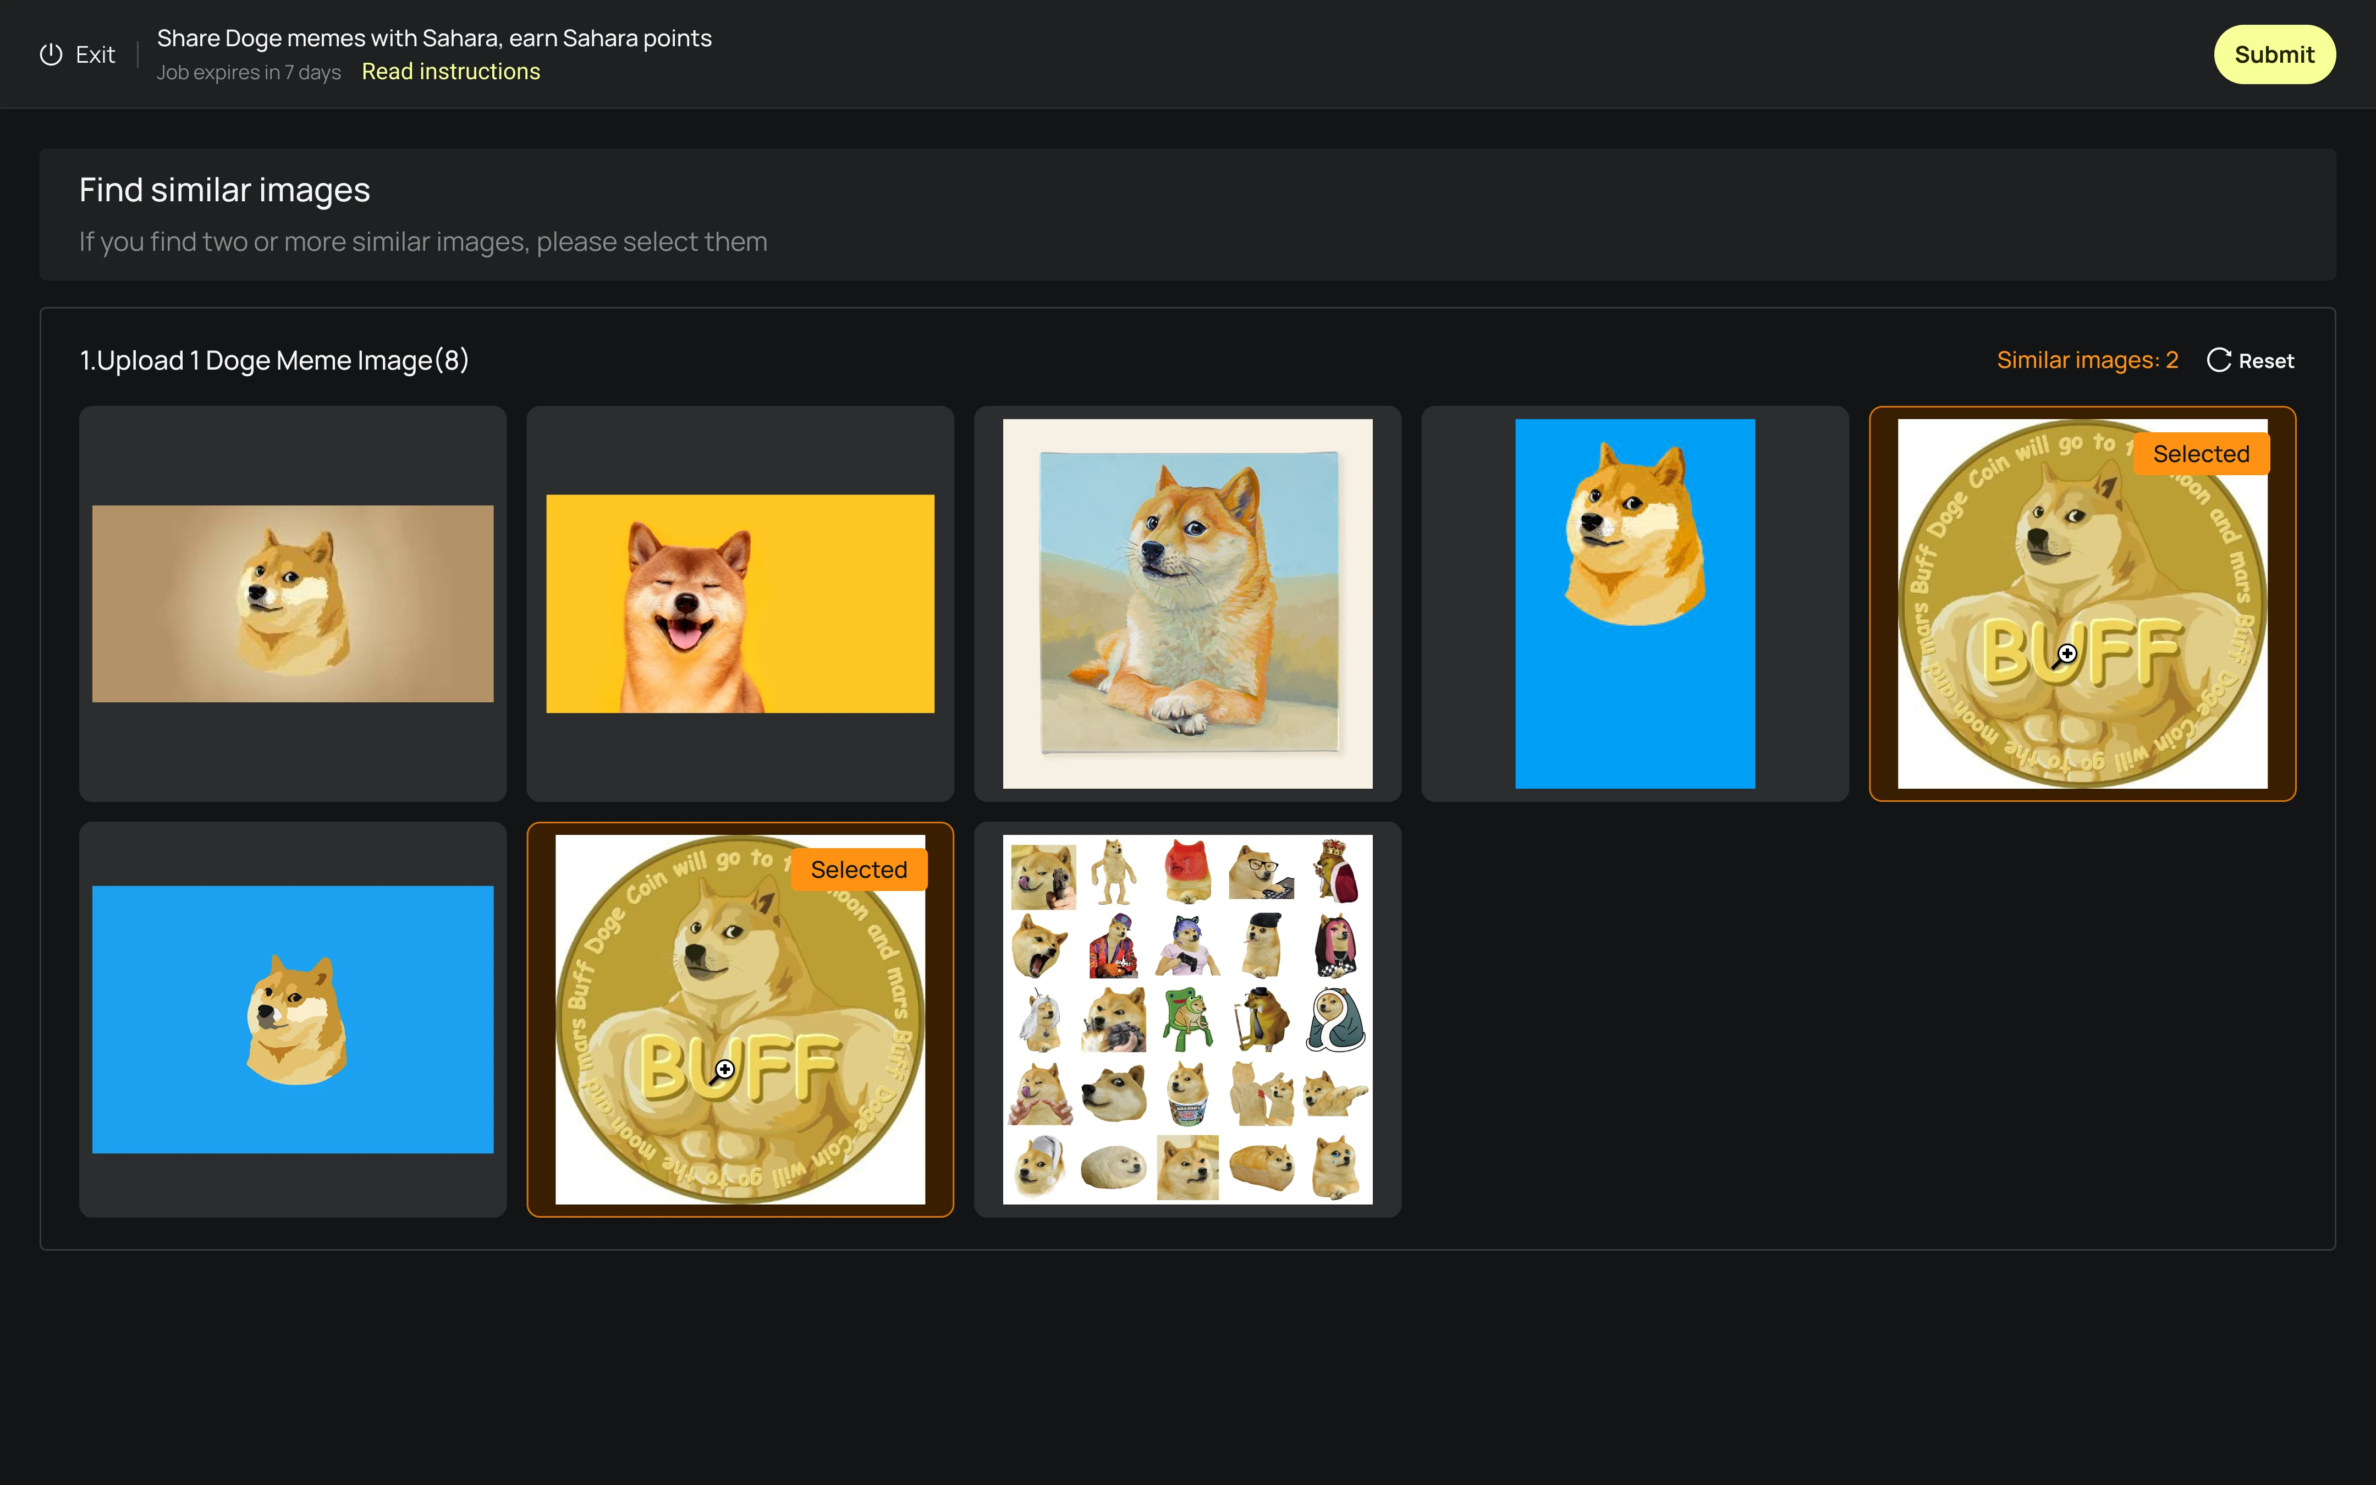This screenshot has width=2376, height=1485.
Task: Click the Reset text label
Action: 2265,360
